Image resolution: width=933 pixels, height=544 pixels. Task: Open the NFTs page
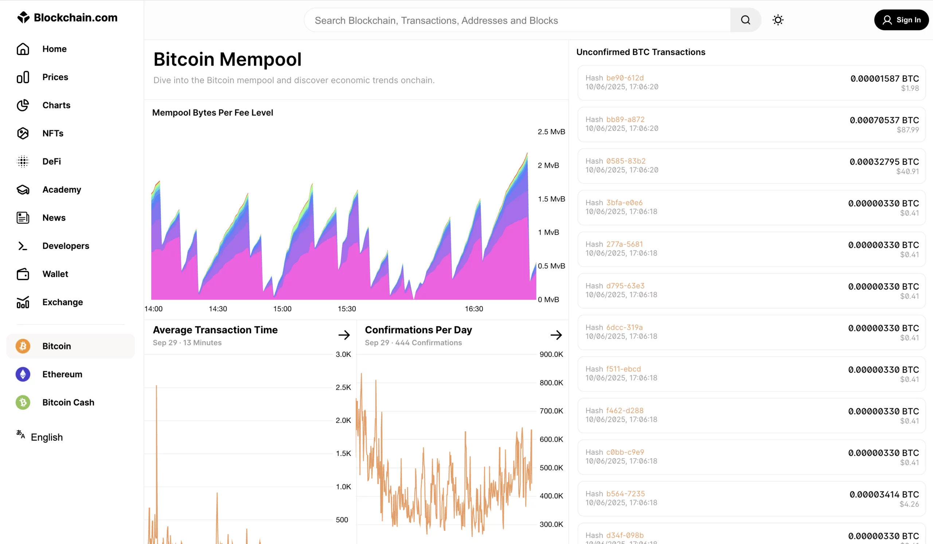(x=52, y=133)
